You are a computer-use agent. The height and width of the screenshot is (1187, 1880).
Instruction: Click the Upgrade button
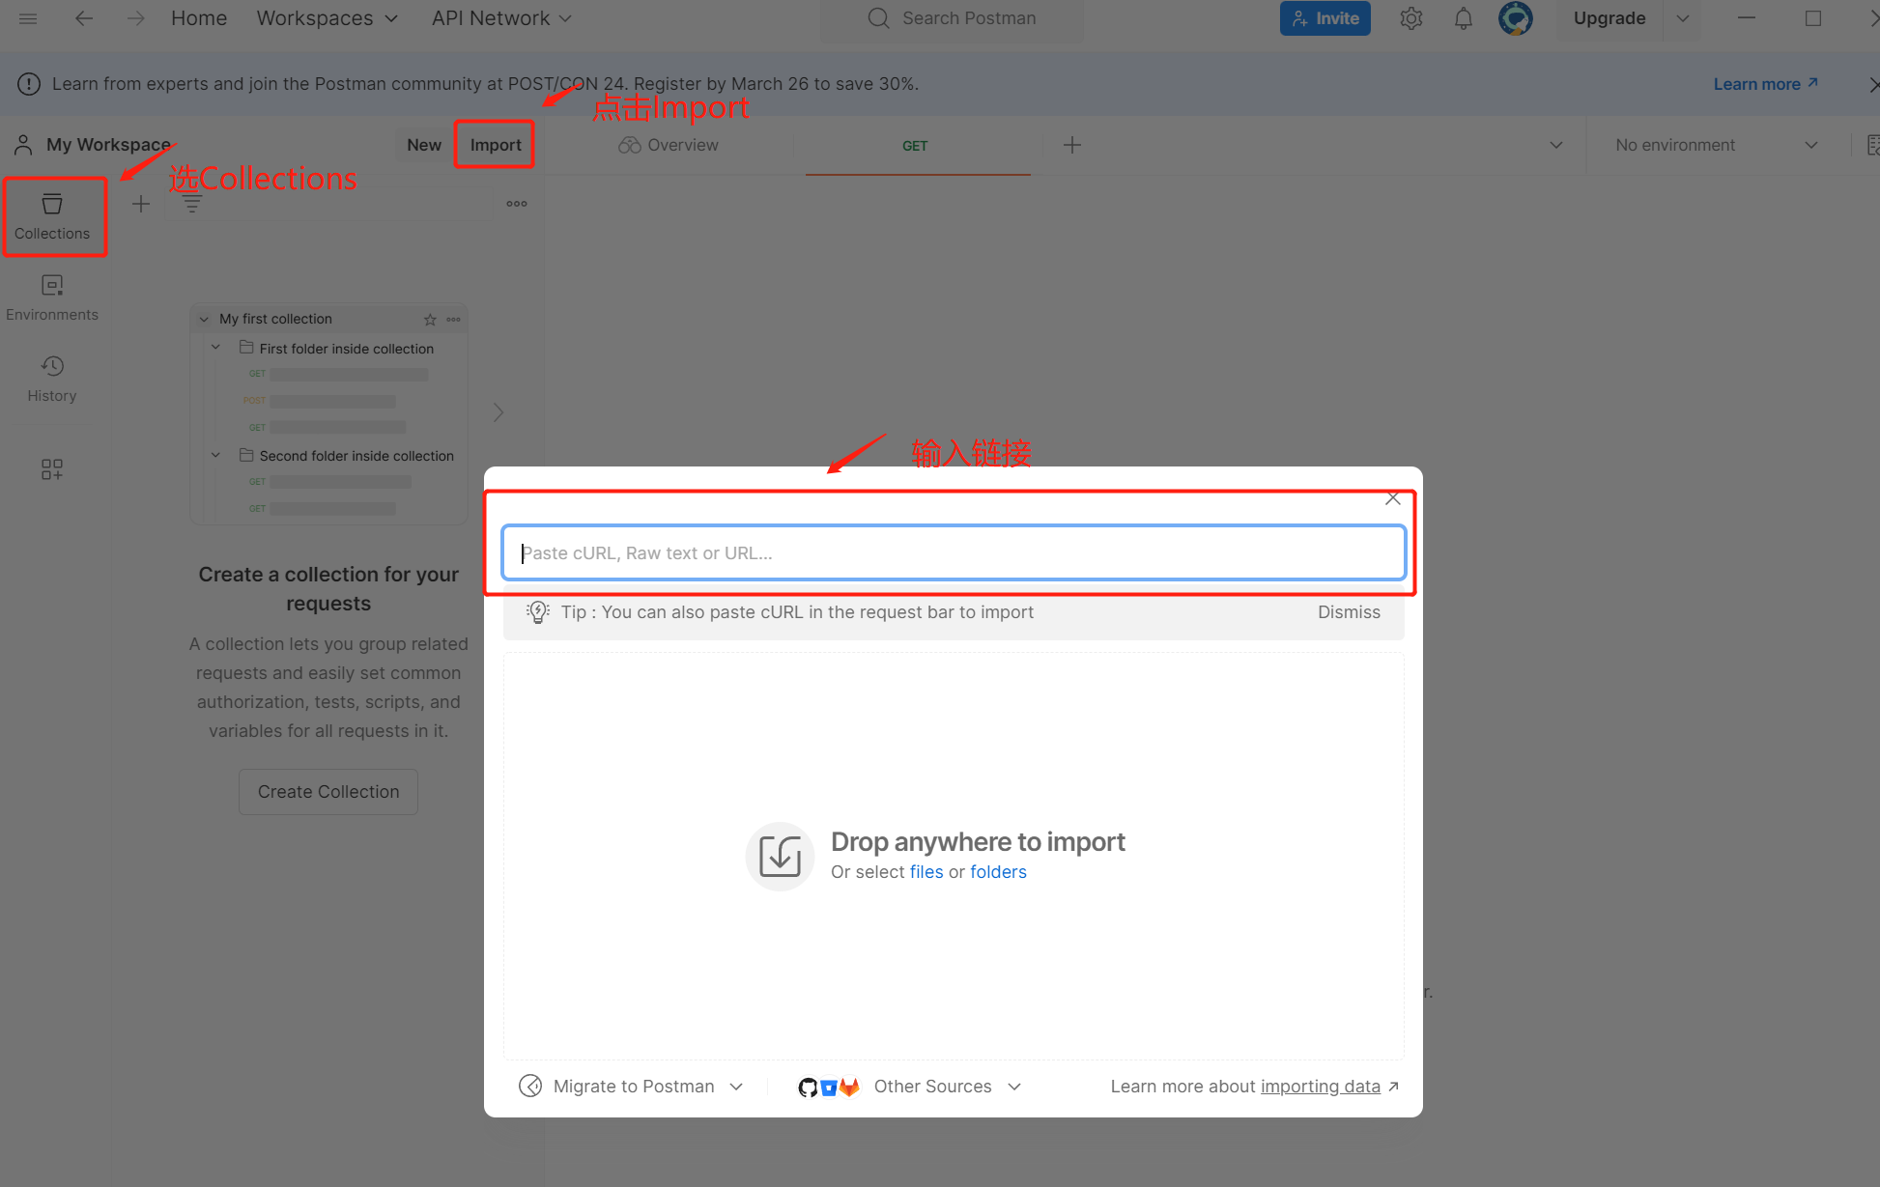[1609, 18]
